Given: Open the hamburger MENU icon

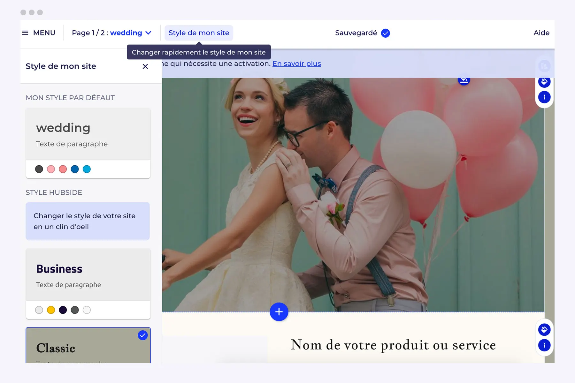Looking at the screenshot, I should pyautogui.click(x=25, y=33).
